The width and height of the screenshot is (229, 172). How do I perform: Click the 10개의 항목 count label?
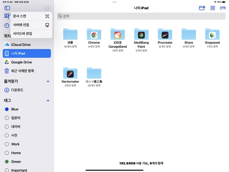point(94,86)
